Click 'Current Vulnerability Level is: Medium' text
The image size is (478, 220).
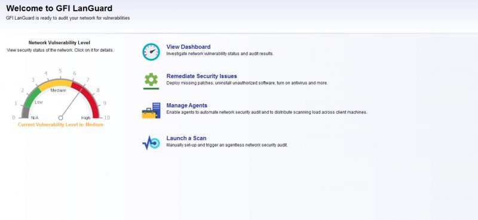(x=61, y=125)
